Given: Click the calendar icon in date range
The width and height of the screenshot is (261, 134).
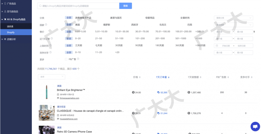Looking at the screenshot, I should coord(217,46).
